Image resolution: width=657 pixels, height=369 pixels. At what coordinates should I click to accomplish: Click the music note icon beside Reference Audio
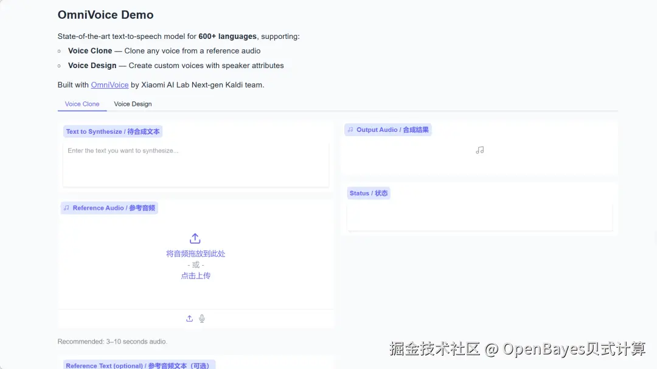coord(66,208)
